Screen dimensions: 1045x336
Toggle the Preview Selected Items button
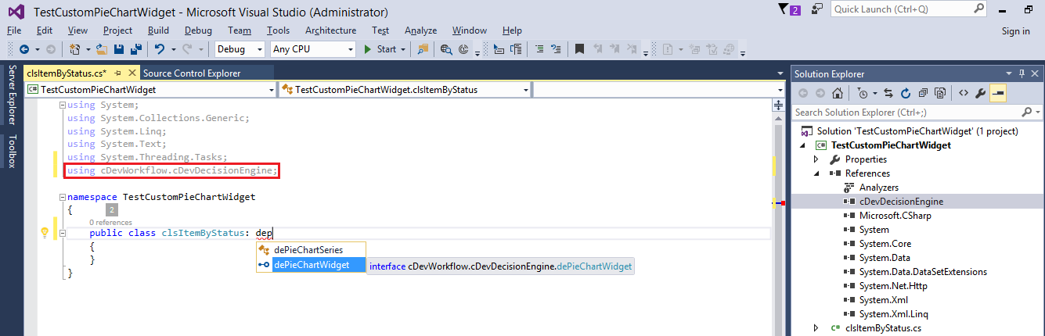998,94
